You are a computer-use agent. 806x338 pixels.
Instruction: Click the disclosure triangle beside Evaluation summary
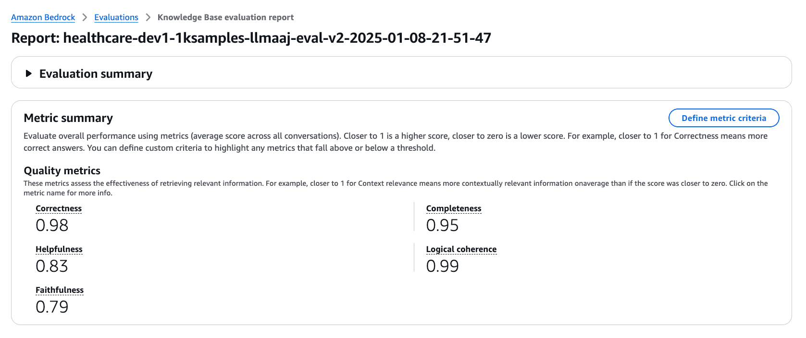point(28,73)
